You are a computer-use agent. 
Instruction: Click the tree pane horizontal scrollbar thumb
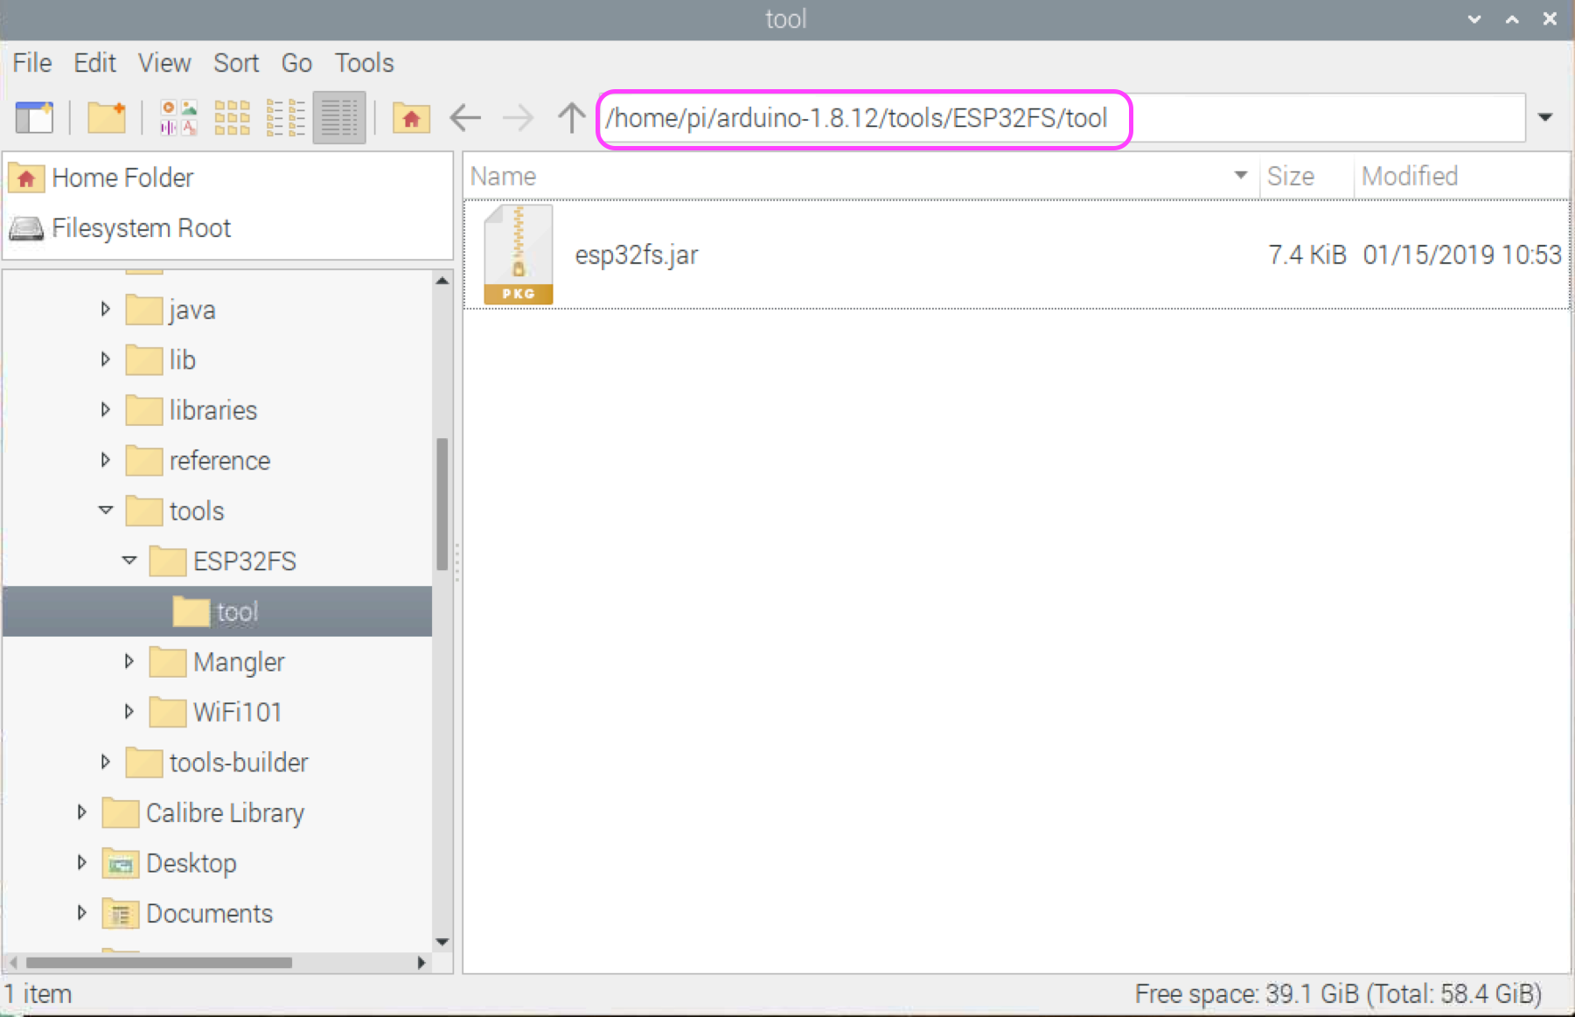pos(159,963)
